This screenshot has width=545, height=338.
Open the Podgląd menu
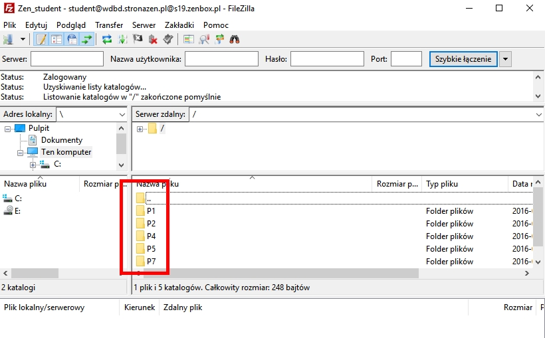[x=71, y=25]
